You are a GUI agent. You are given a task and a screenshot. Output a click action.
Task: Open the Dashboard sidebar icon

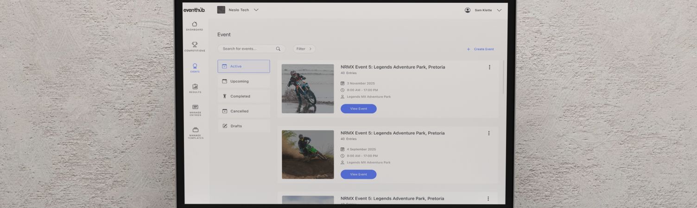pos(195,24)
